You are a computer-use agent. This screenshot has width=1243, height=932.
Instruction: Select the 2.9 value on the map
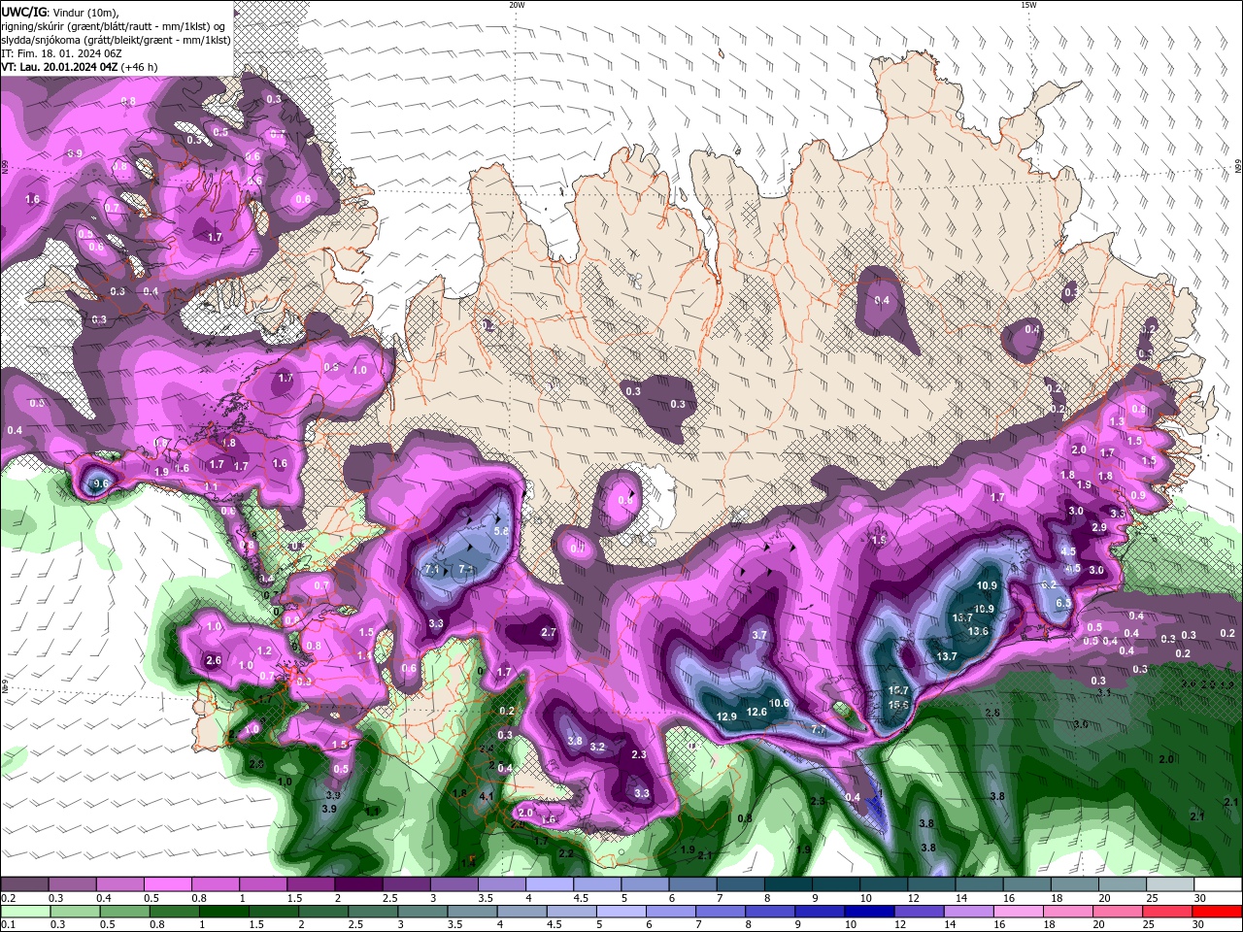1099,527
